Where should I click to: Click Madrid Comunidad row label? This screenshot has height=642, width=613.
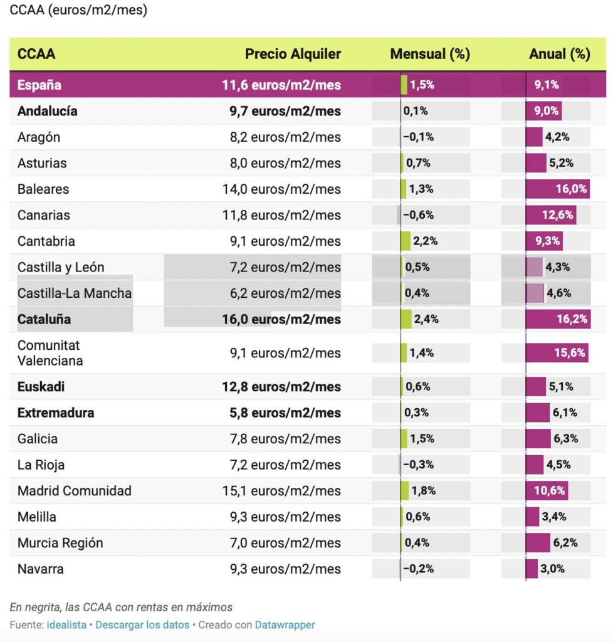75,491
